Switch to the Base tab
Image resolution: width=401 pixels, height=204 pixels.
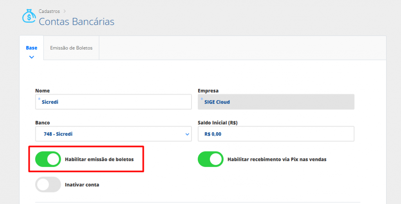(32, 48)
